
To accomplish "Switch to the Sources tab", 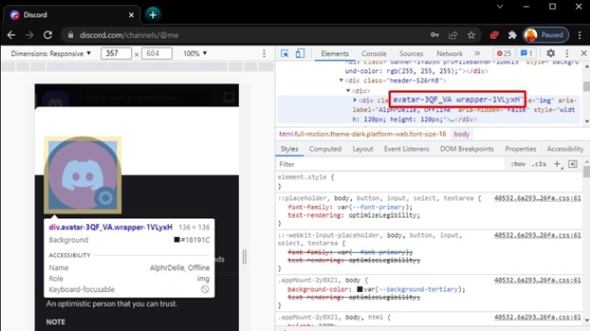I will click(411, 54).
